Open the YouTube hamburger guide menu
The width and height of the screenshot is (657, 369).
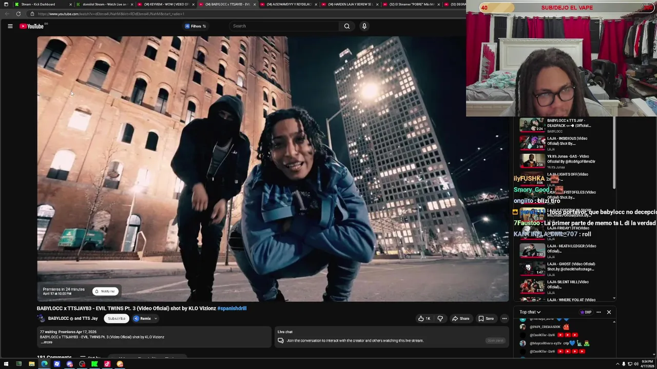10,26
